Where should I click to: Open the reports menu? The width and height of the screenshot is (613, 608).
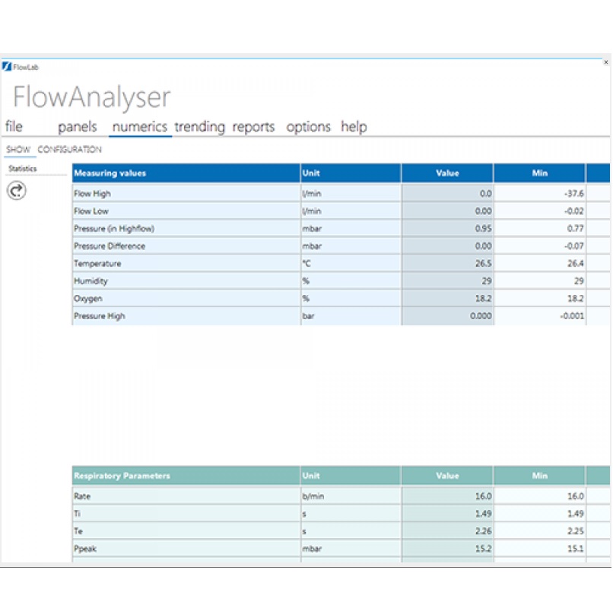point(253,126)
